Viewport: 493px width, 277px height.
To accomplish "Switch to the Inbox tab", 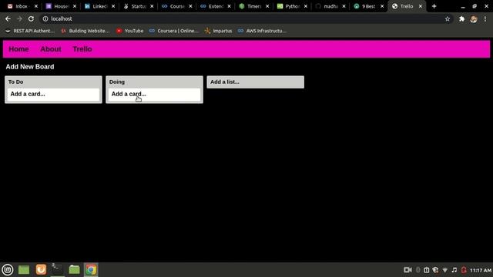I will click(21, 6).
